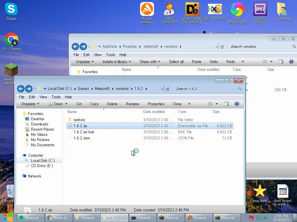Refresh the 1.6.2 folder address bar

(x=168, y=89)
